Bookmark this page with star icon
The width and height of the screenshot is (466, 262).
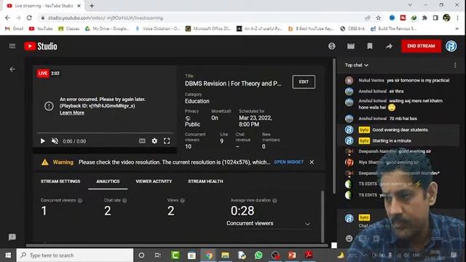point(379,17)
